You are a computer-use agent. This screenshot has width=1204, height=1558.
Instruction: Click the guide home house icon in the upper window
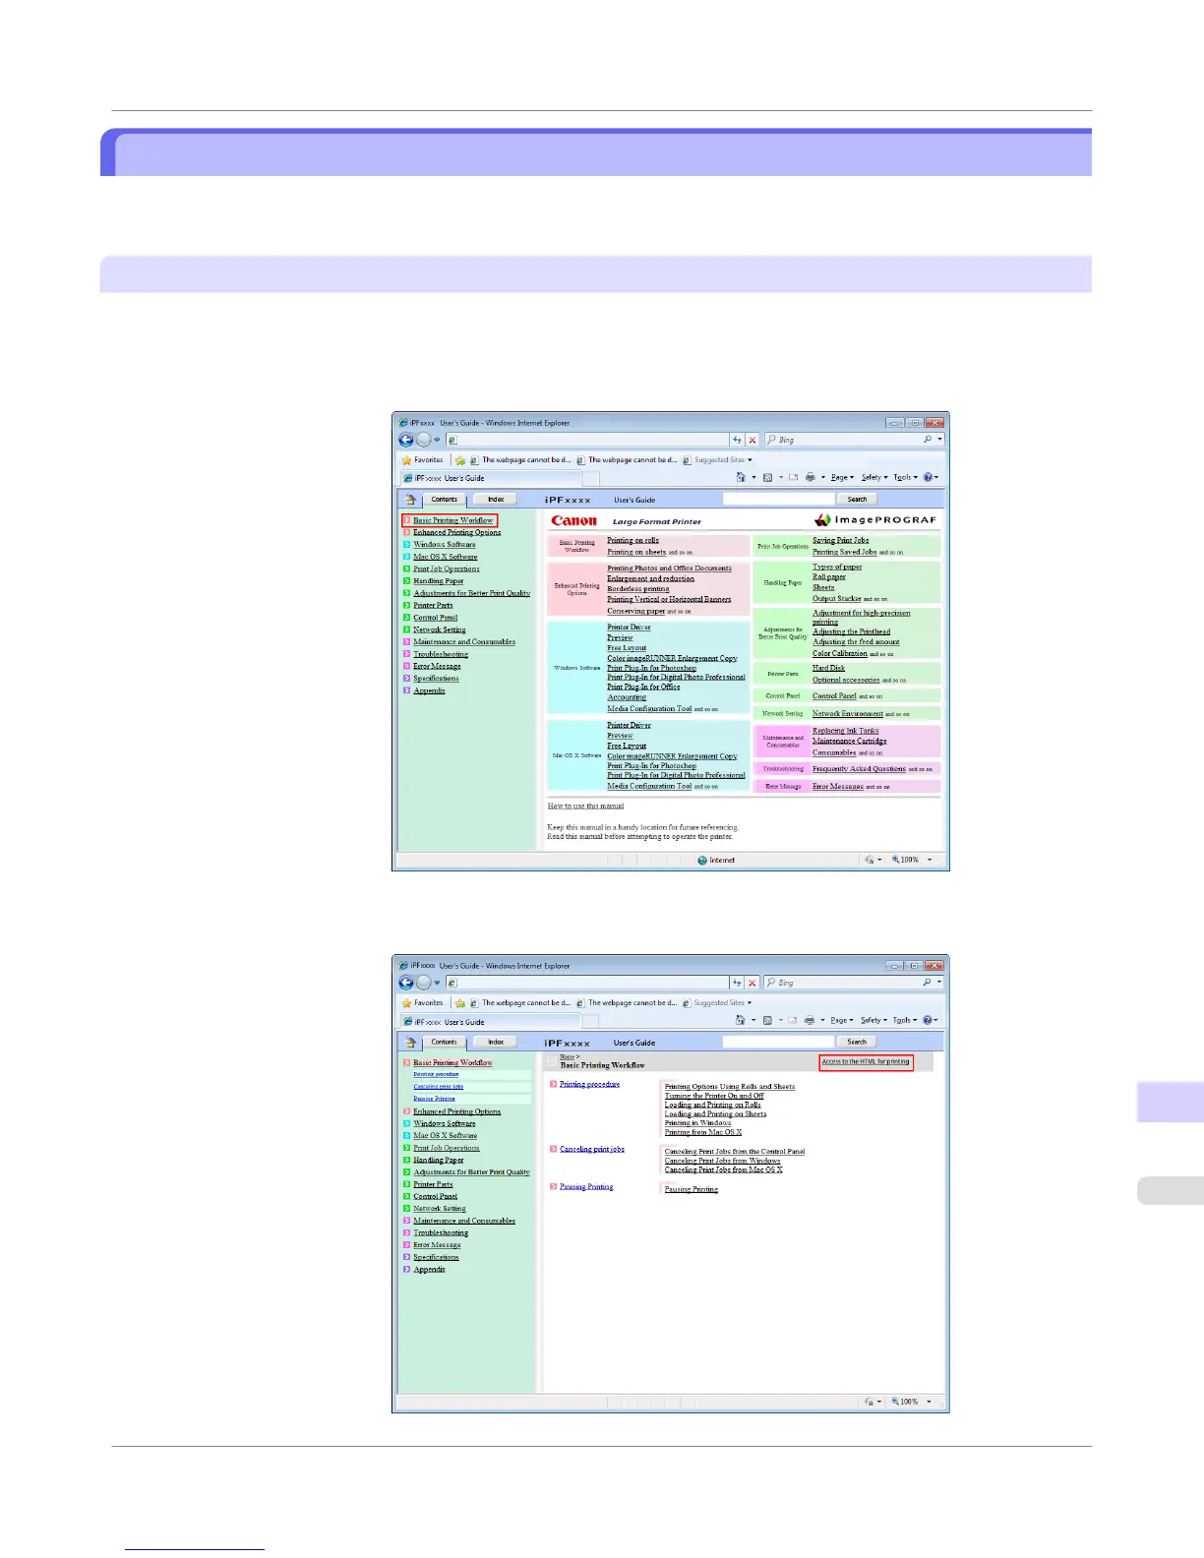click(410, 500)
